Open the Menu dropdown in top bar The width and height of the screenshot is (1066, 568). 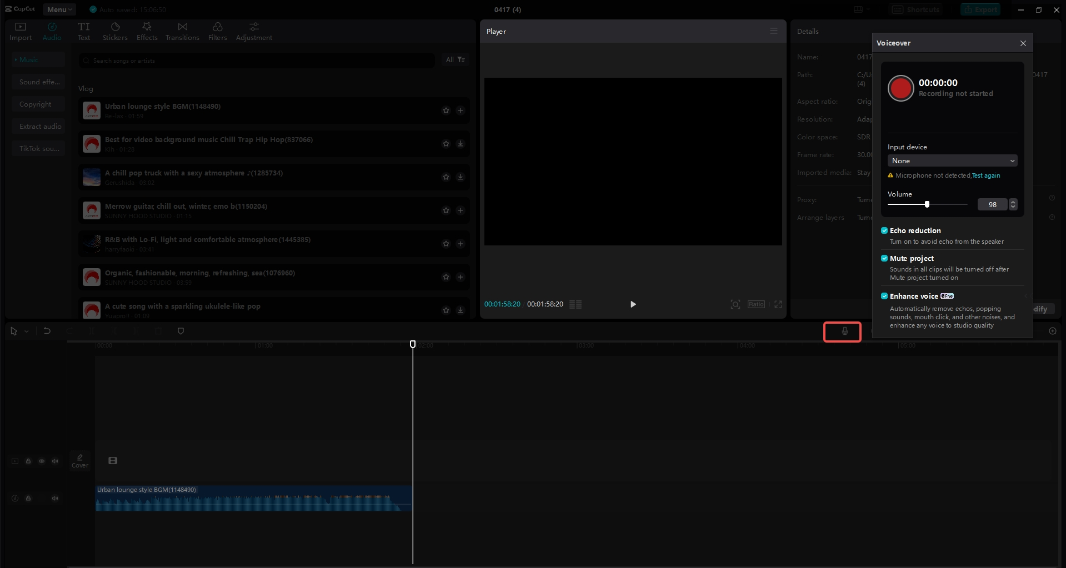[59, 9]
